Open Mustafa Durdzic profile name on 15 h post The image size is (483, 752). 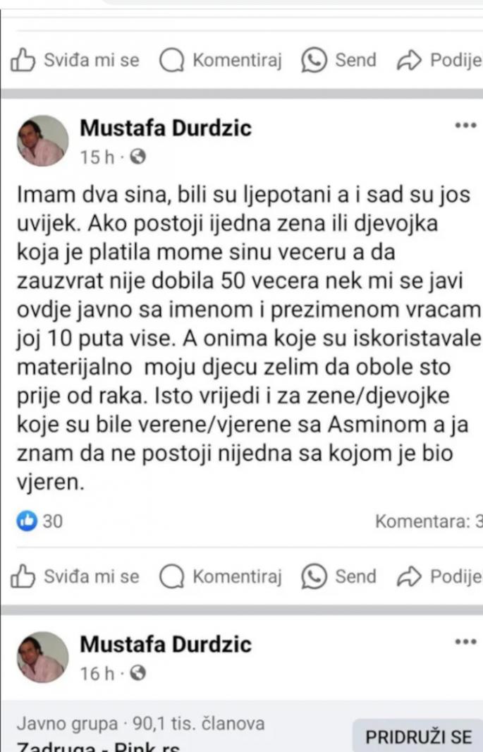click(165, 128)
